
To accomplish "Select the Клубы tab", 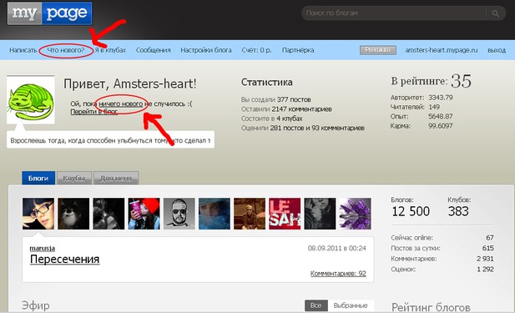I will click(74, 178).
